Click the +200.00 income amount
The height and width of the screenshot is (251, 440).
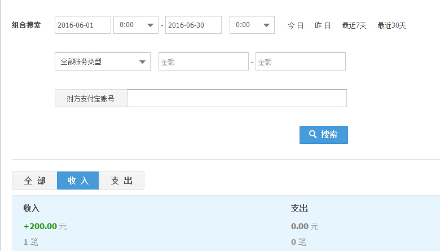pyautogui.click(x=40, y=226)
